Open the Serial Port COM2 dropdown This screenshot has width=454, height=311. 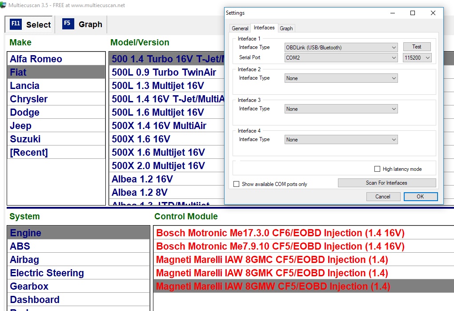341,57
